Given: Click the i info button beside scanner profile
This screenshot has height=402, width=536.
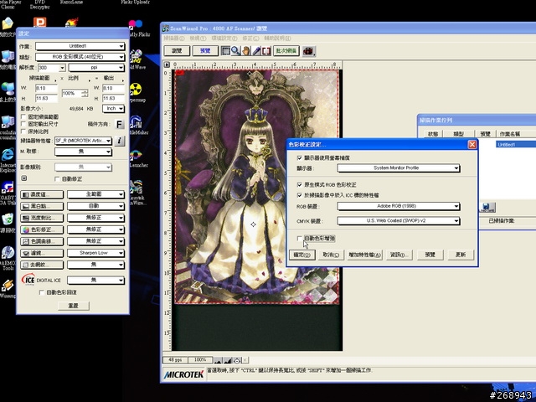Looking at the screenshot, I should click(119, 141).
